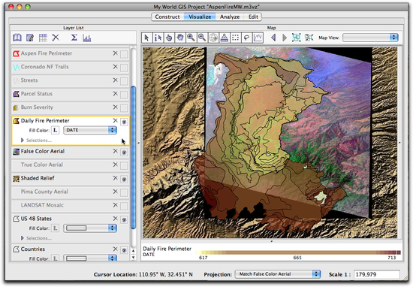
Task: Toggle visibility of Shaded Relief layer
Action: tap(124, 180)
